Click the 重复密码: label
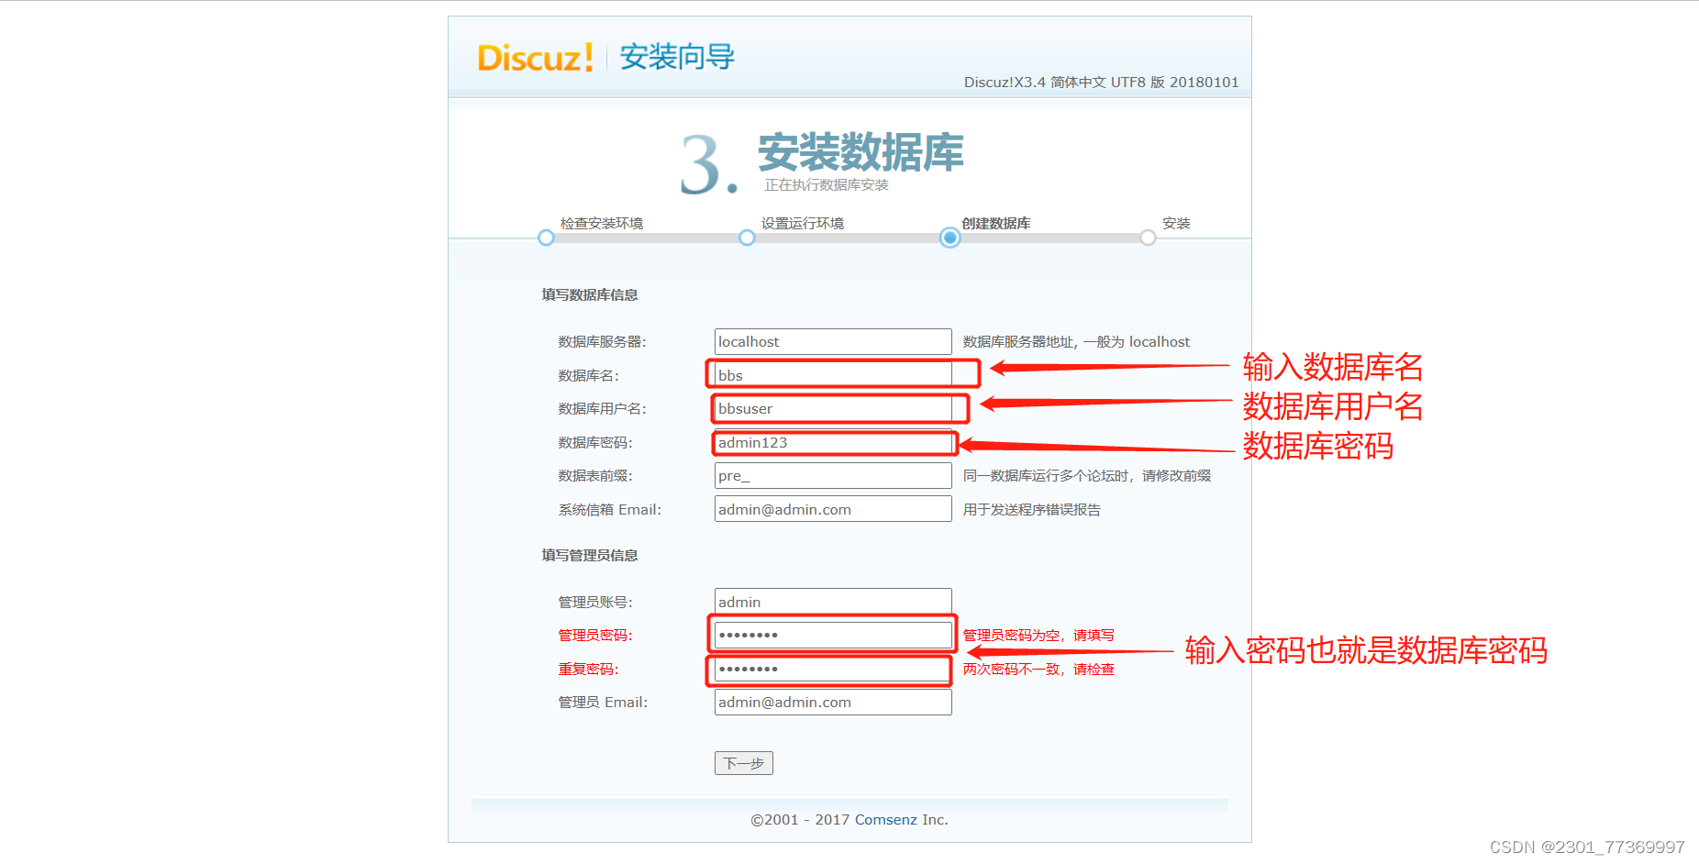The width and height of the screenshot is (1699, 864). (589, 669)
